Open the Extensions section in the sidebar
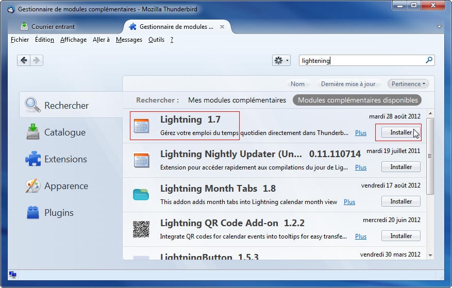 coord(71,159)
